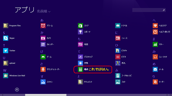Click the horizontal scrollbar left arrow

pos(3,95)
